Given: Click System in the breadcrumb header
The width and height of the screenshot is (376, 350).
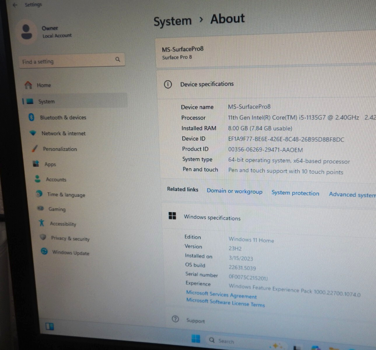Looking at the screenshot, I should (x=172, y=22).
